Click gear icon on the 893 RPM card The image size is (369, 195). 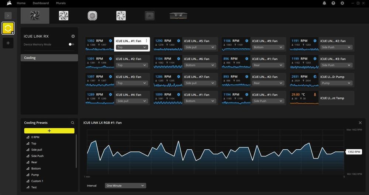[246, 76]
